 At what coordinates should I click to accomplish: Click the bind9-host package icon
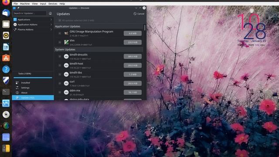click(x=66, y=65)
